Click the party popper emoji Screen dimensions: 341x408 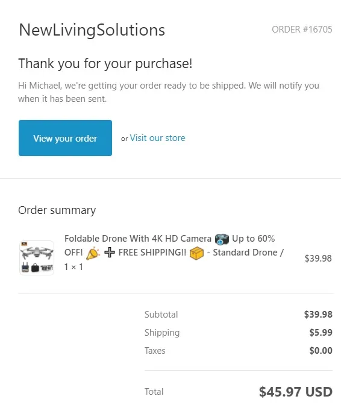pyautogui.click(x=93, y=253)
